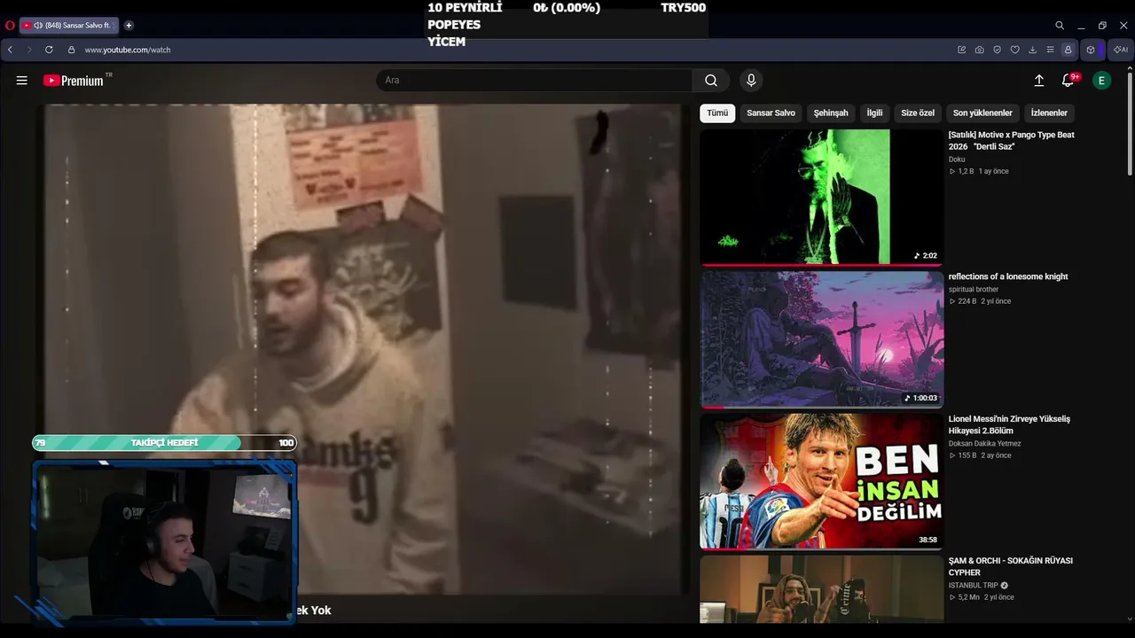This screenshot has width=1135, height=638.
Task: Open the extensions cube icon
Action: pyautogui.click(x=1091, y=50)
